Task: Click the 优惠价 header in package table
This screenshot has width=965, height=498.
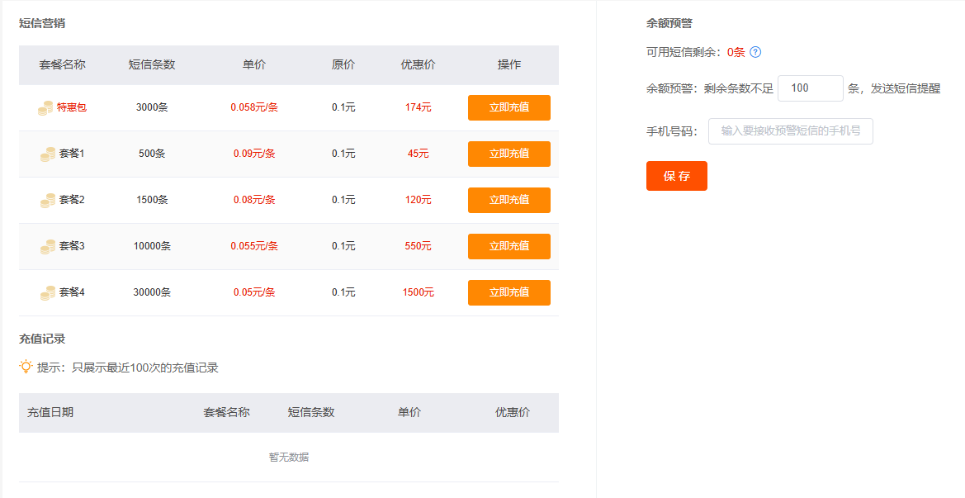Action: (418, 64)
